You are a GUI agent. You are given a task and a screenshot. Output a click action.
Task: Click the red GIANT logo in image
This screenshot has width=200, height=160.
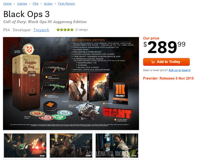(x=118, y=112)
